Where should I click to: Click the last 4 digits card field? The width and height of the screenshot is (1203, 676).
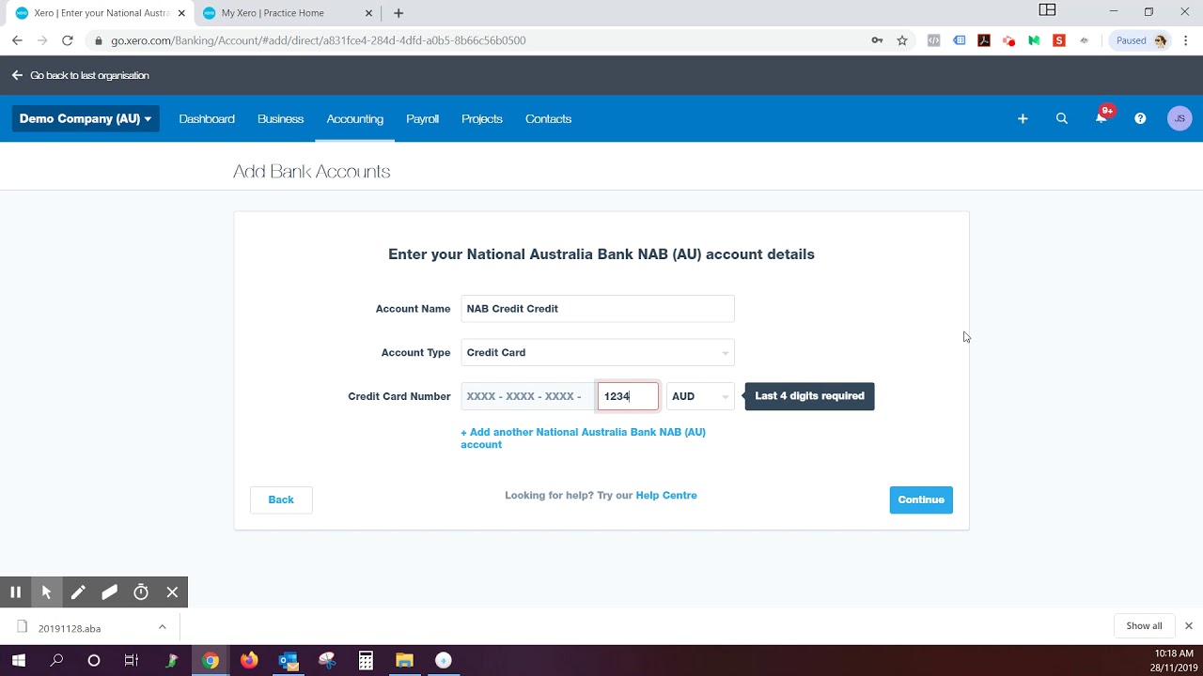pyautogui.click(x=628, y=396)
